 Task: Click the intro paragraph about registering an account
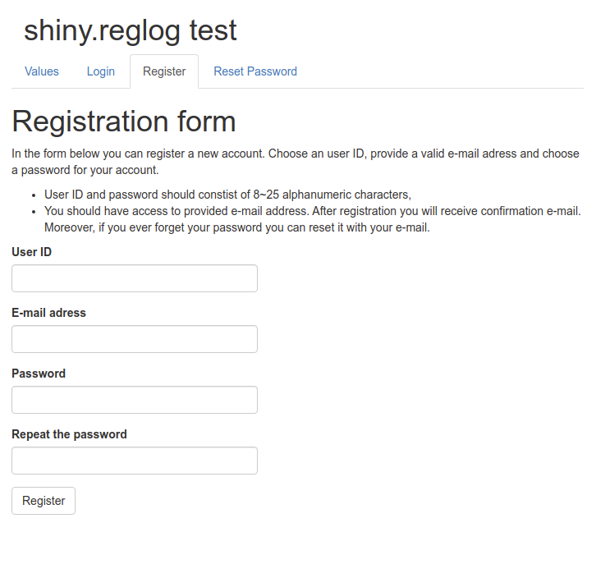coord(296,162)
